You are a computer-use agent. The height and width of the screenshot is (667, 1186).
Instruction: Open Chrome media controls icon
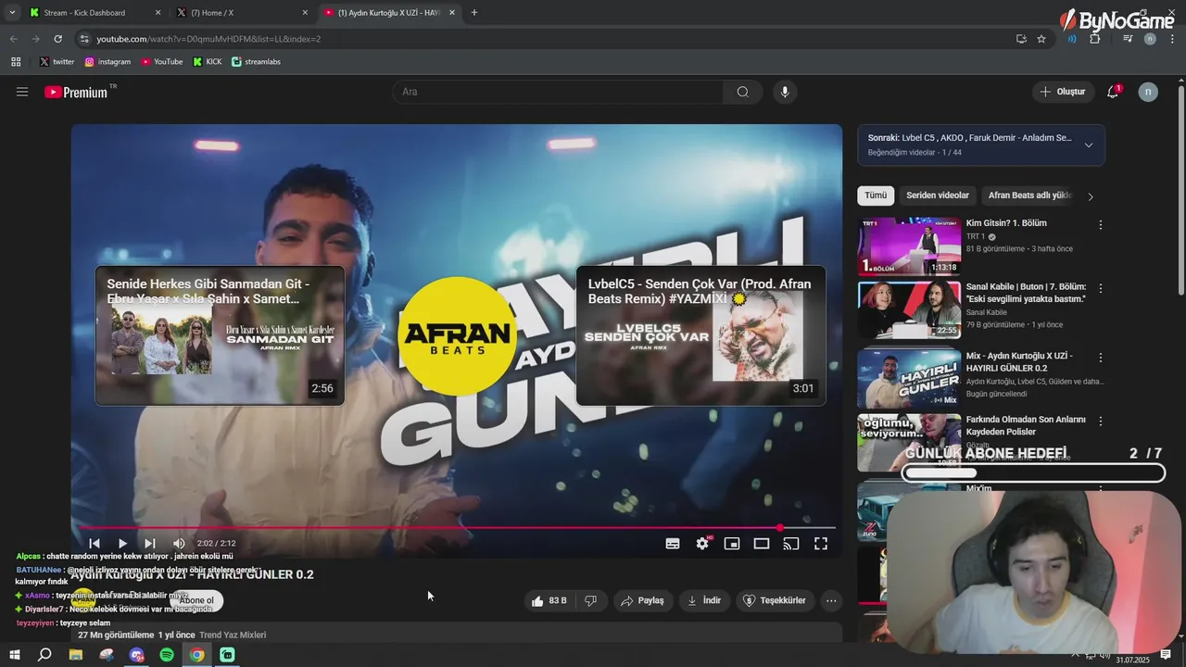click(1128, 39)
